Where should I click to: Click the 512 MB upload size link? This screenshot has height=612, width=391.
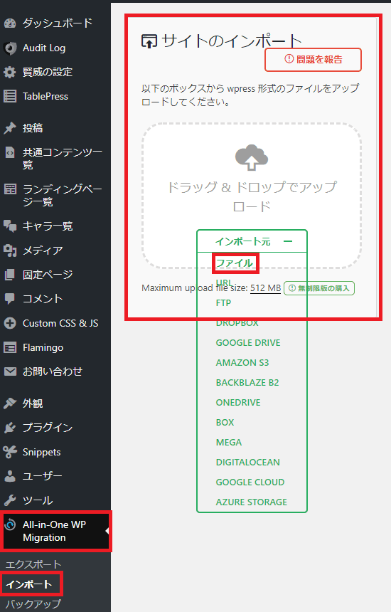click(265, 288)
